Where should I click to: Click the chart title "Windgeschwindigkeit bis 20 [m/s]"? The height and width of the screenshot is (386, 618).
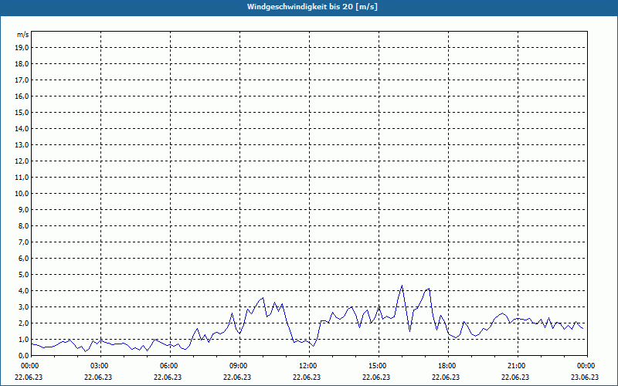(x=312, y=7)
